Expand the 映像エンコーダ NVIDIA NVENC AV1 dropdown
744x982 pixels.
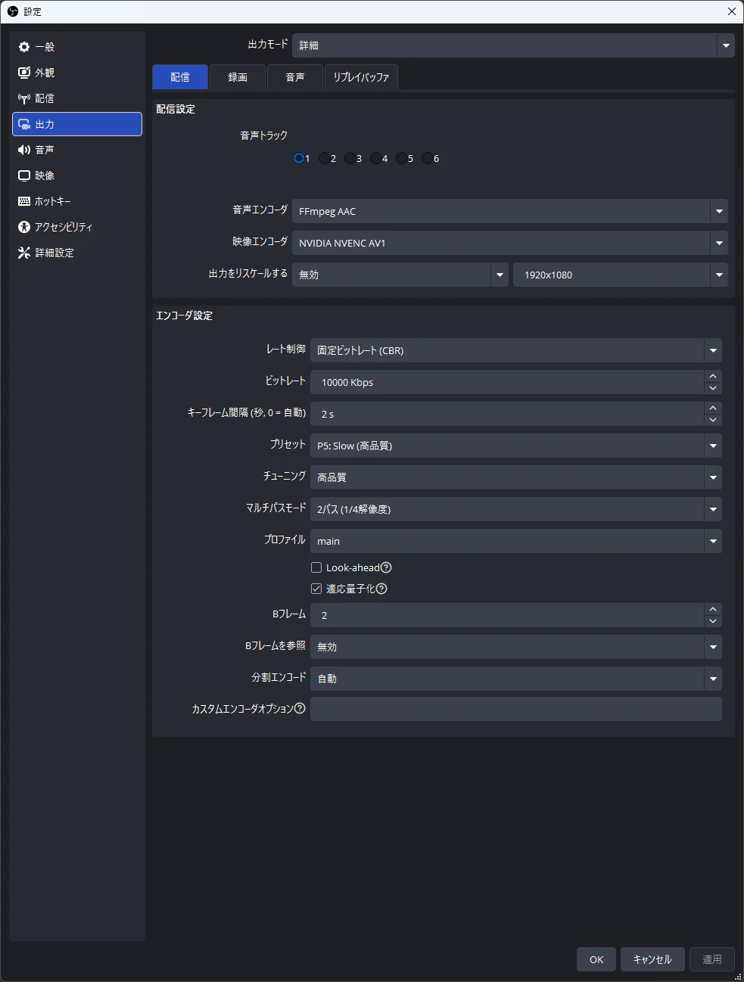(x=718, y=243)
